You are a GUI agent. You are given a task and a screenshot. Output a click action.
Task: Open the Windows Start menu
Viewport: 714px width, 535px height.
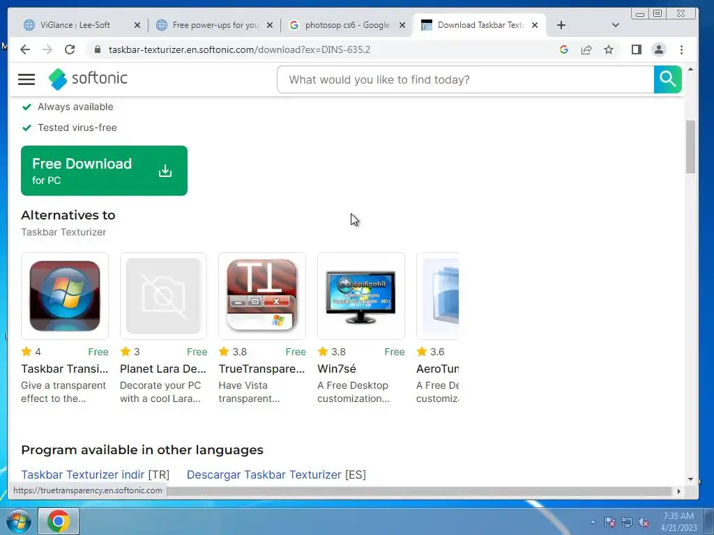click(17, 521)
